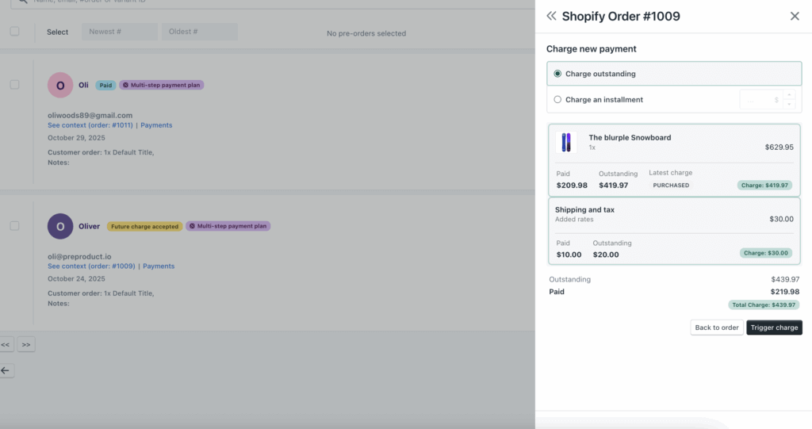Click the oliwoods89@gmail.com email text

coord(90,115)
